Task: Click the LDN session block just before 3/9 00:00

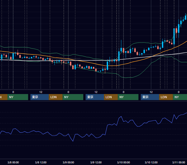Action: click(x=56, y=97)
